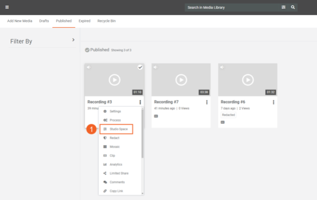Click the magnifying glass search icon
317x200 pixels.
coord(293,7)
